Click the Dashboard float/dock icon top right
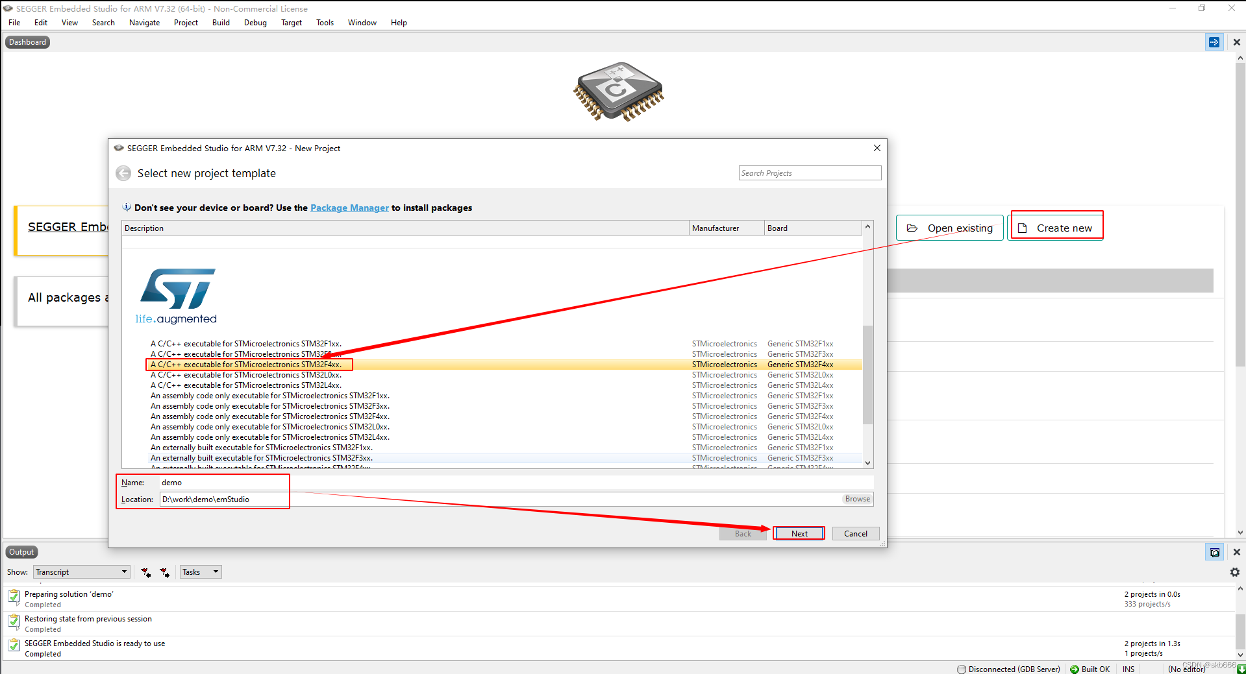Screen dimensions: 1246x674 click(x=1214, y=42)
